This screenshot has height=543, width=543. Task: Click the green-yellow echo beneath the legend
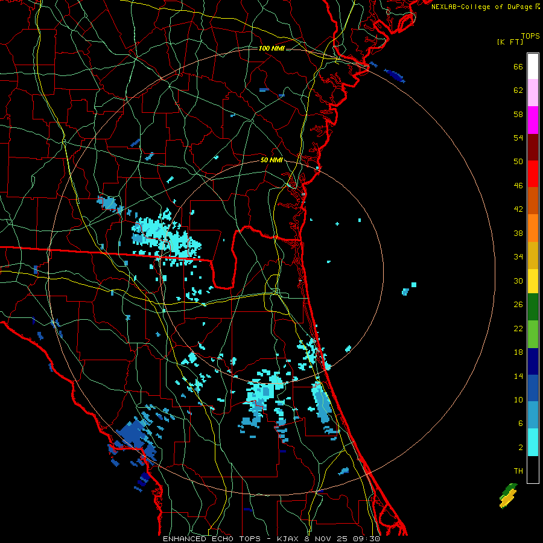point(509,495)
